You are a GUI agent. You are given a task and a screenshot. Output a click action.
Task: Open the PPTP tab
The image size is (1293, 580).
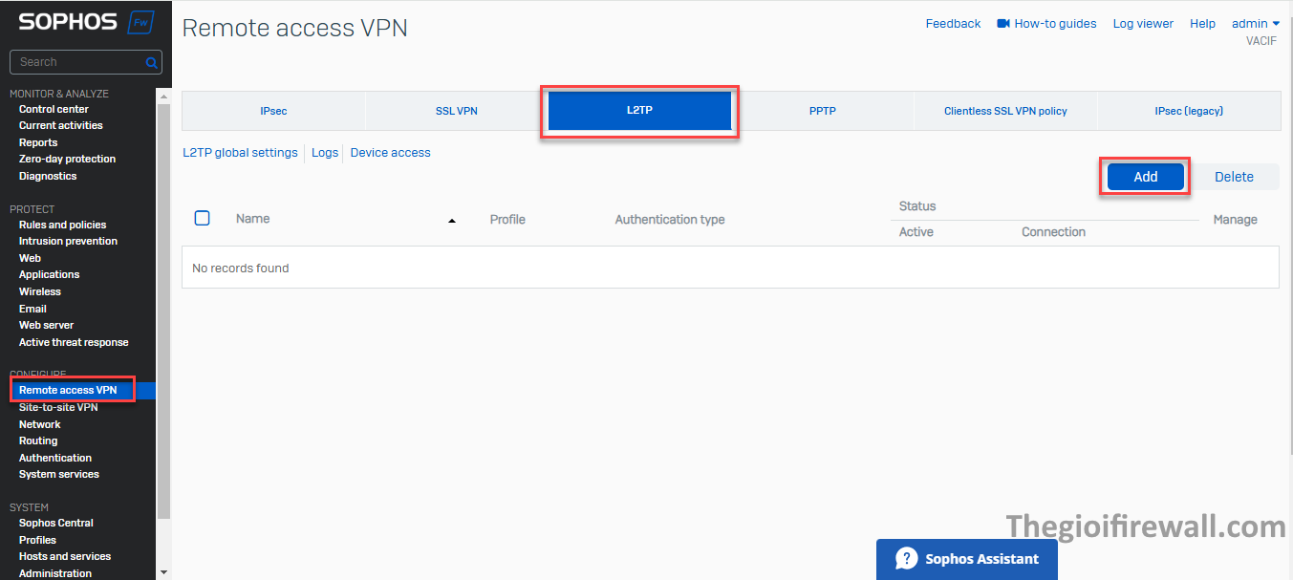pos(822,111)
